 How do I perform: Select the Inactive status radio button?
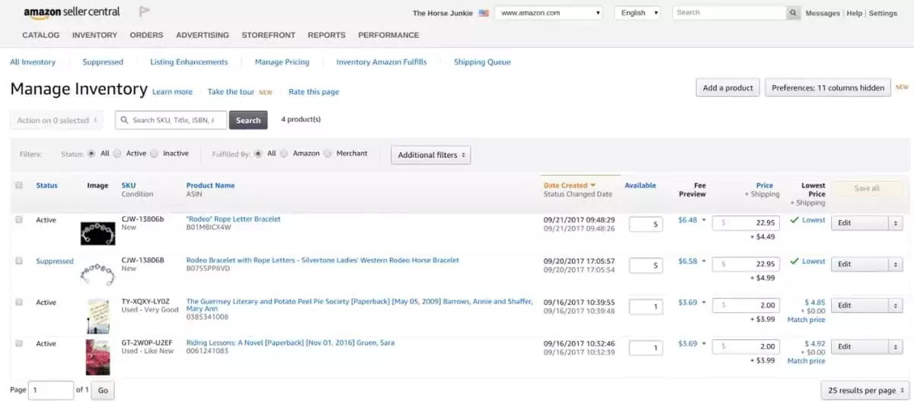(x=154, y=154)
